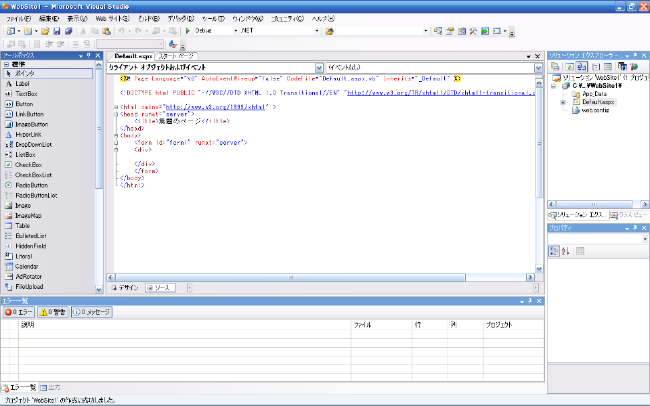Click the Save icon in the toolbar

[x=57, y=31]
